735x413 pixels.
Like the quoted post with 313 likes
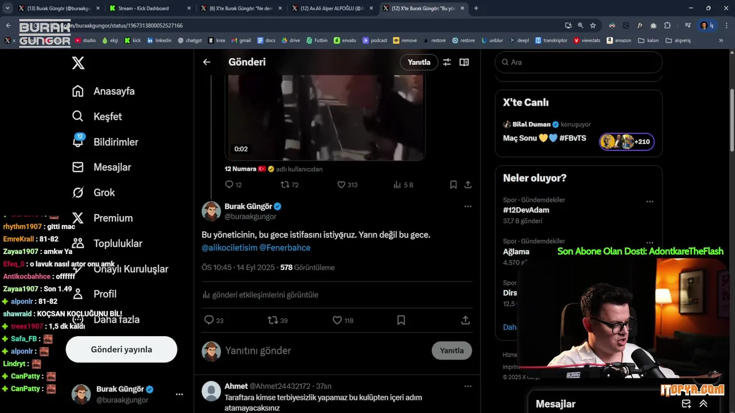coord(347,185)
